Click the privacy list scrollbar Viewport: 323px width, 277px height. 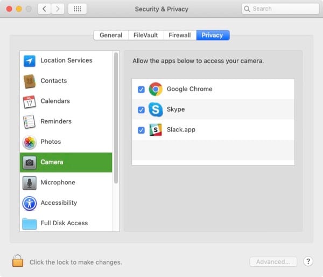pyautogui.click(x=116, y=118)
